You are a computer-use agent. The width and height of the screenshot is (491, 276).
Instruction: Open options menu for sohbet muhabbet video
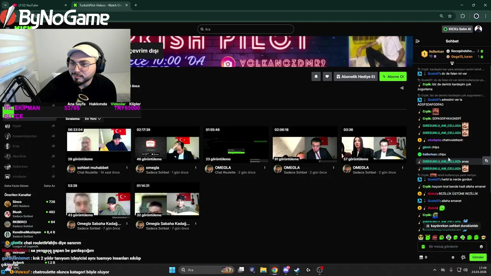pyautogui.click(x=127, y=168)
